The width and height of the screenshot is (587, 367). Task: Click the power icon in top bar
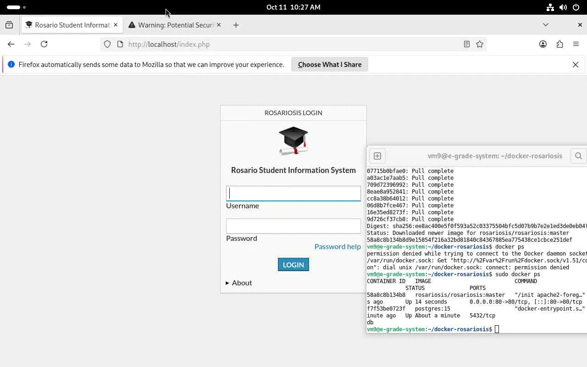point(576,7)
